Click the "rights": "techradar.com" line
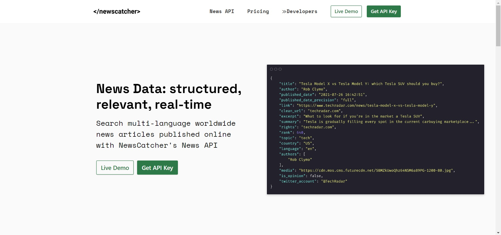501x235 pixels. coord(308,127)
